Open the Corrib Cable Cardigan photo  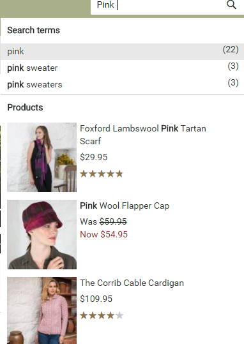(x=42, y=310)
